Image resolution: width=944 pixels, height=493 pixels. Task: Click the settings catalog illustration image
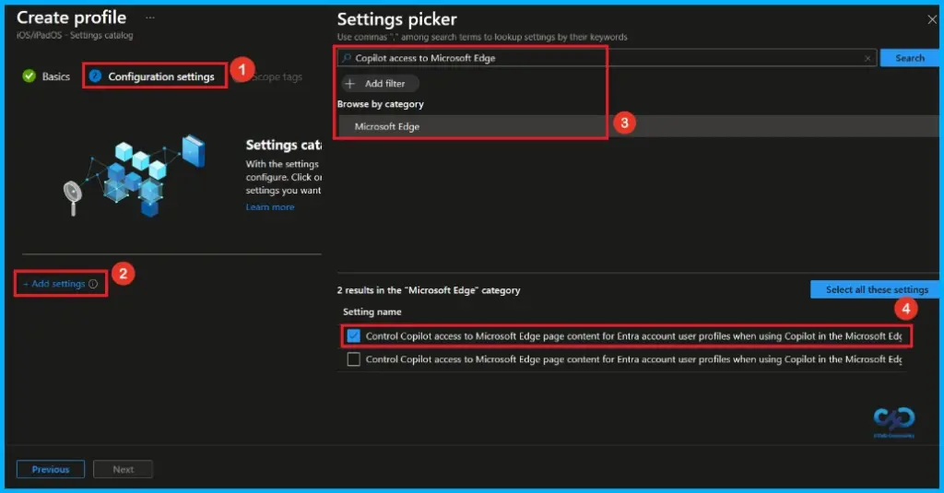135,175
